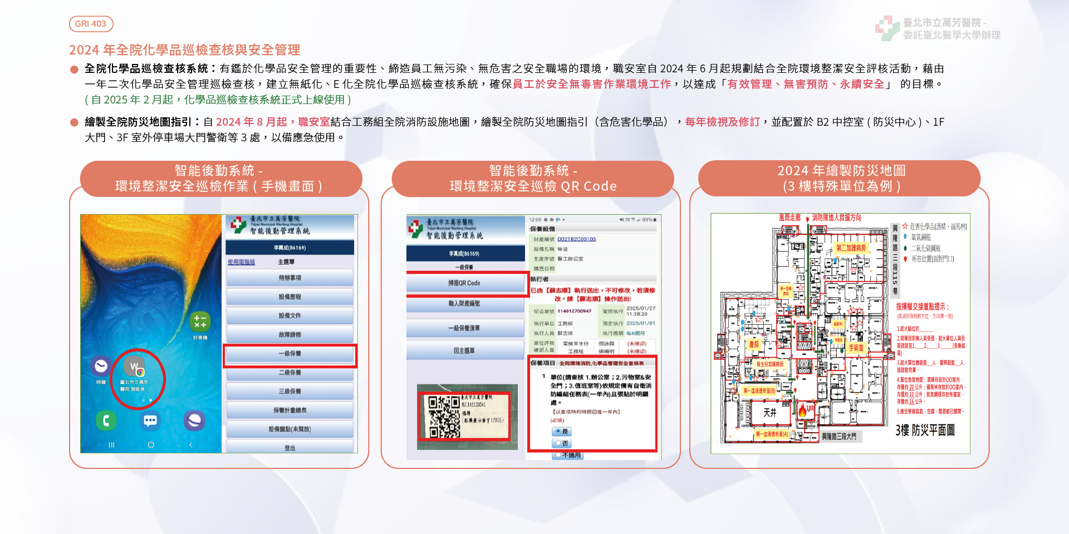
Task: Click the faded hospital logo in page header
Action: coord(887,28)
